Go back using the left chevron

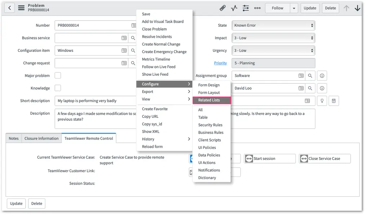[x=9, y=8]
